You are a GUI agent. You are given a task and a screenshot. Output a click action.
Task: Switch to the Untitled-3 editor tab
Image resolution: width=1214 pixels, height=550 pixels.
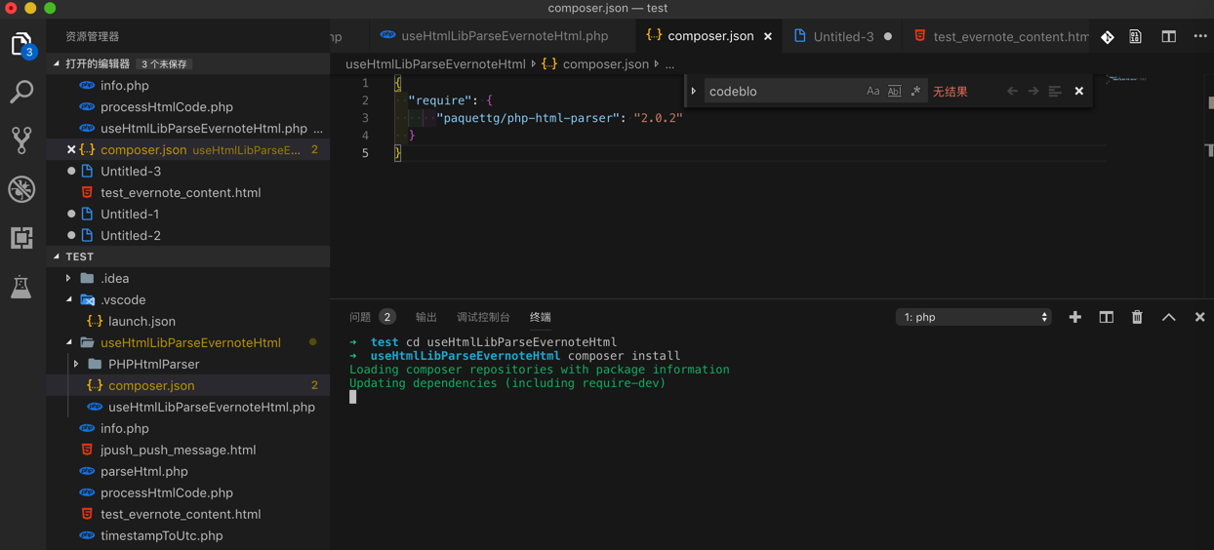(842, 36)
